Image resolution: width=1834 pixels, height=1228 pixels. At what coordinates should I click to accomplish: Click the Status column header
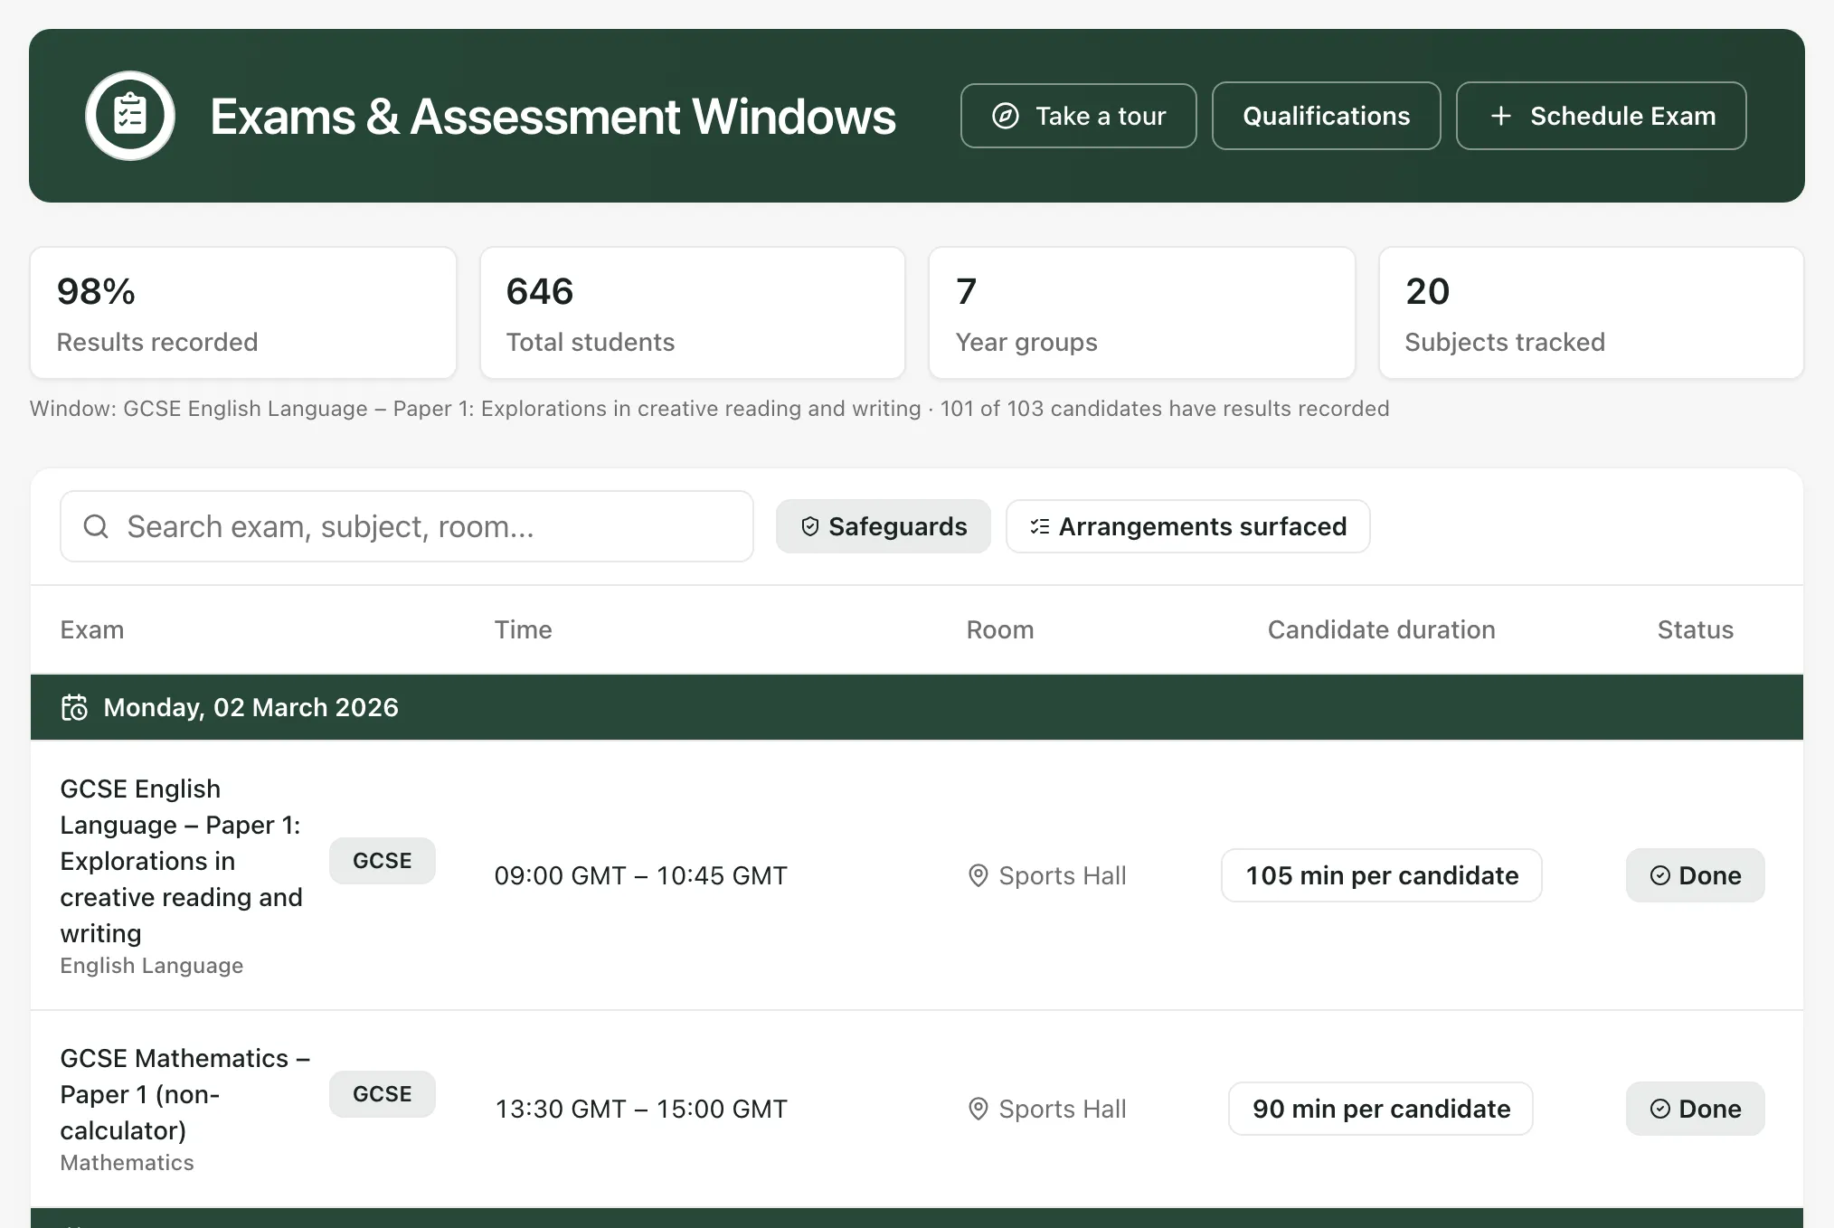pyautogui.click(x=1696, y=629)
